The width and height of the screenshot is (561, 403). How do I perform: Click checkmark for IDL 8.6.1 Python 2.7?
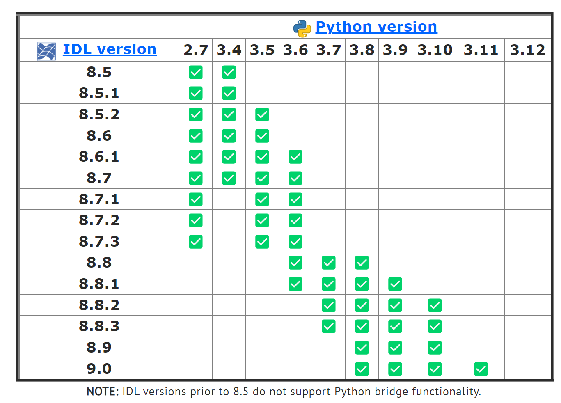(x=196, y=157)
